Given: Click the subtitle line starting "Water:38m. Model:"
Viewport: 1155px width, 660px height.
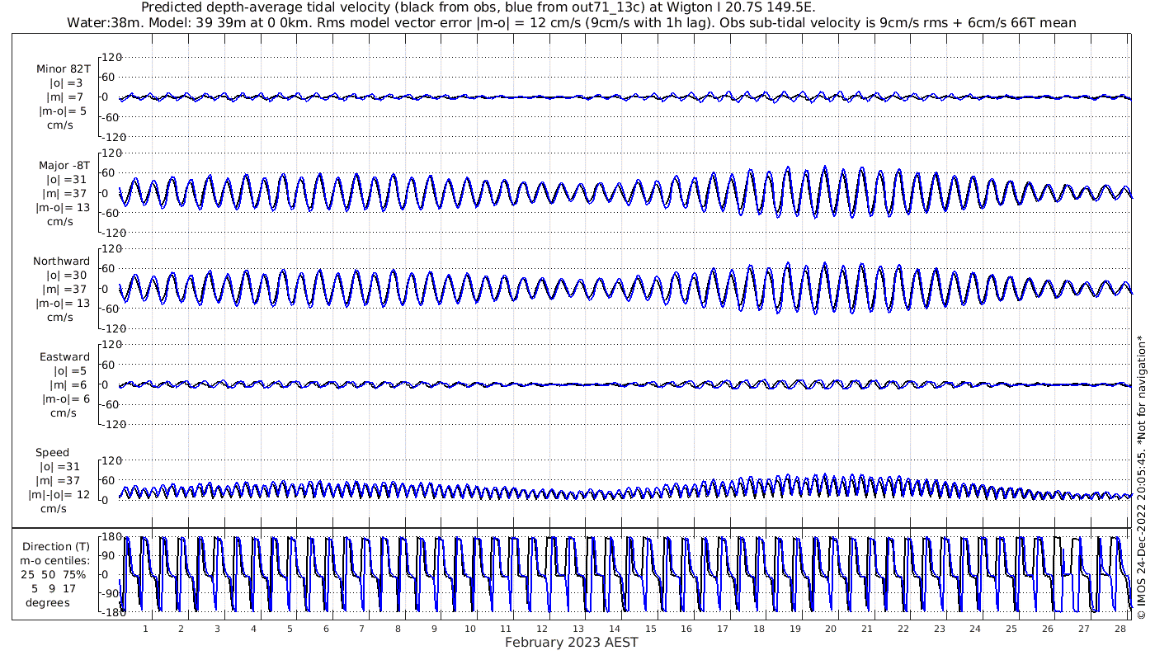Looking at the screenshot, I should [572, 22].
